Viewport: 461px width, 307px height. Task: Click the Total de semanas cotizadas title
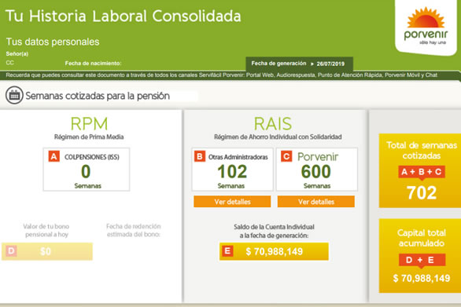(422, 150)
